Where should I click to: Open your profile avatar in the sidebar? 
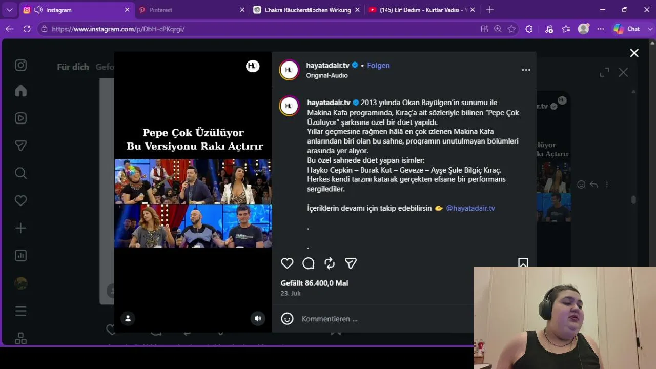click(20, 283)
